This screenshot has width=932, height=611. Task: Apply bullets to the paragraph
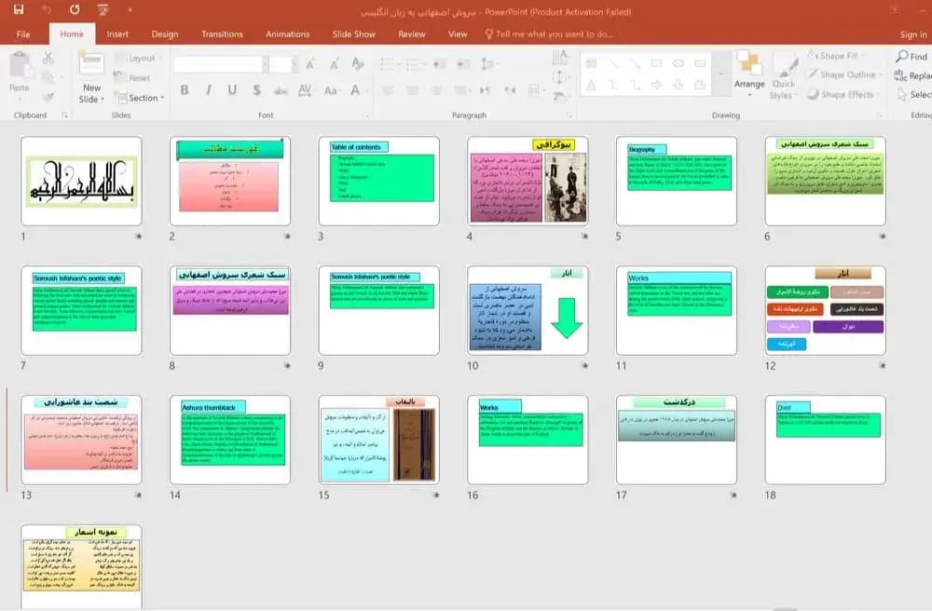click(388, 64)
